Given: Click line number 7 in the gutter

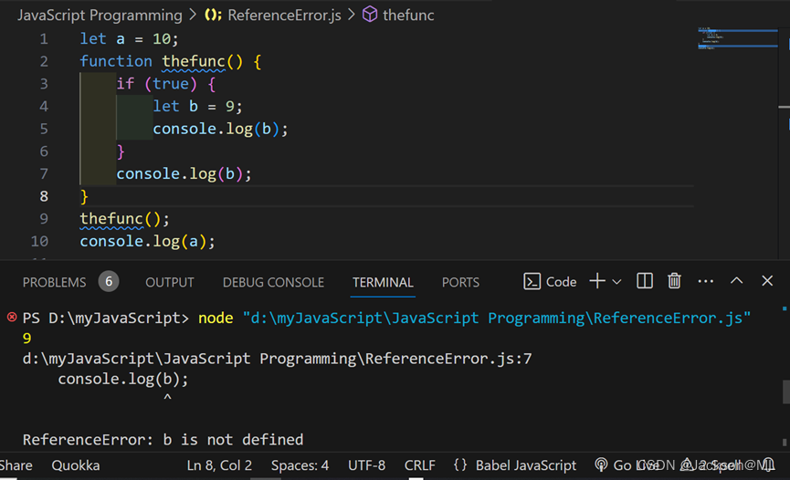Looking at the screenshot, I should (x=44, y=173).
